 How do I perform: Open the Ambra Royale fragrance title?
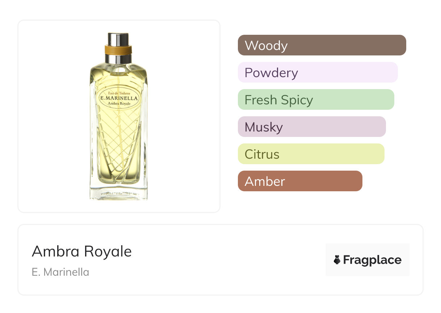[82, 251]
